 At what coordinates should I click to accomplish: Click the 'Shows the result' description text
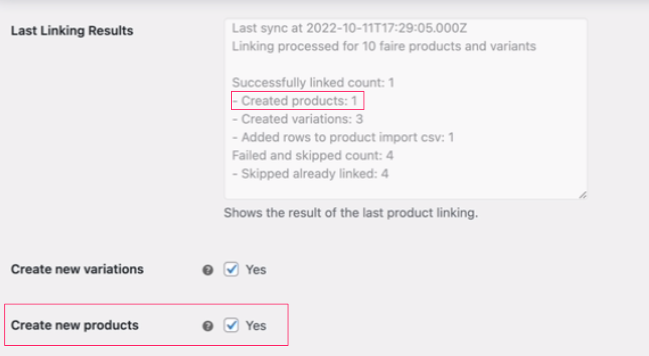350,213
